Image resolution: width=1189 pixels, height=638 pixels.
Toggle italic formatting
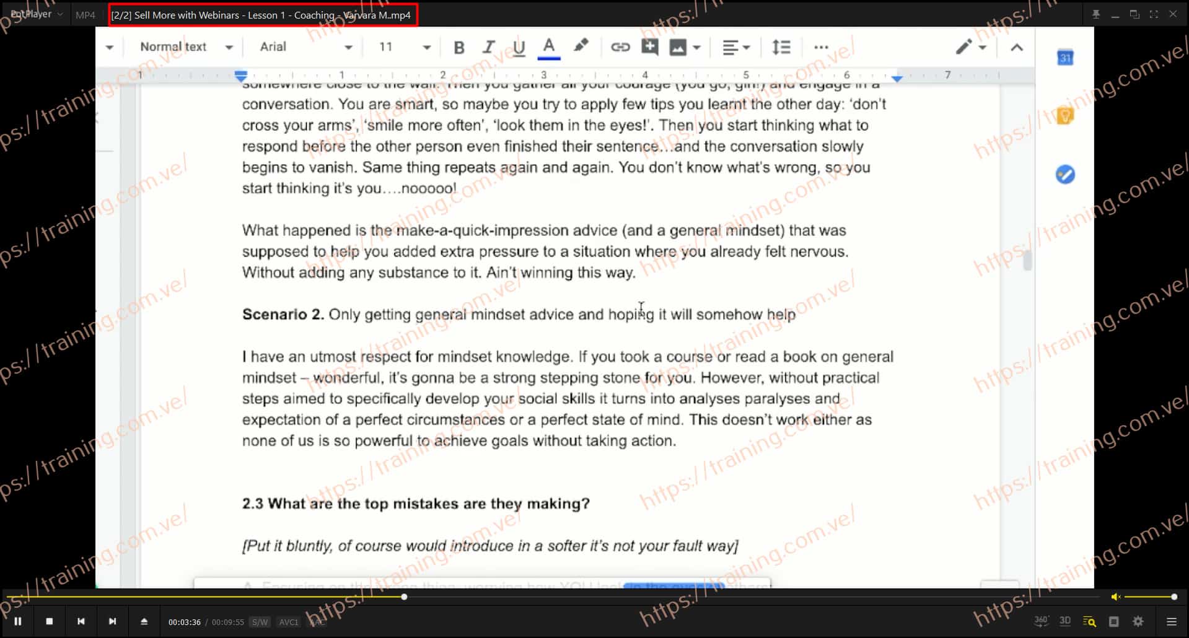coord(489,47)
